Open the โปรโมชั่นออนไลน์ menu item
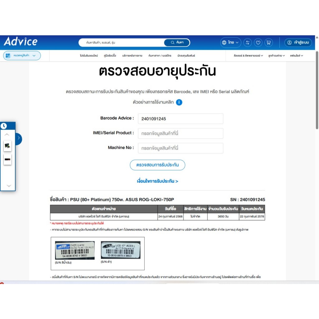319x319 pixels. tap(89, 56)
